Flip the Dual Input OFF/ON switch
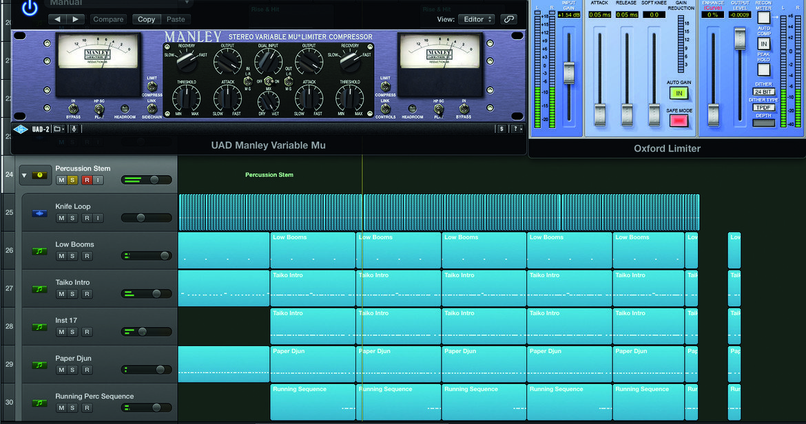Image resolution: width=806 pixels, height=424 pixels. [268, 82]
